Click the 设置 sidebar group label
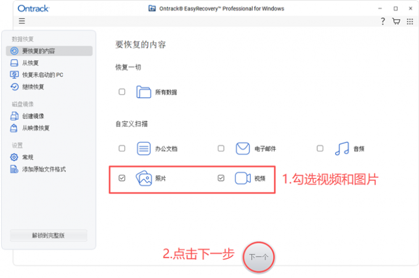The height and width of the screenshot is (278, 419). tap(17, 145)
